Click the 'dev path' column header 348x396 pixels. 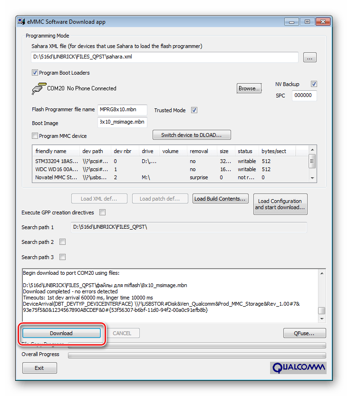click(x=95, y=151)
